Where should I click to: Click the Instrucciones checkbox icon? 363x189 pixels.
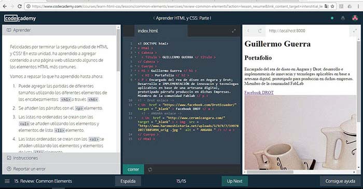9,158
